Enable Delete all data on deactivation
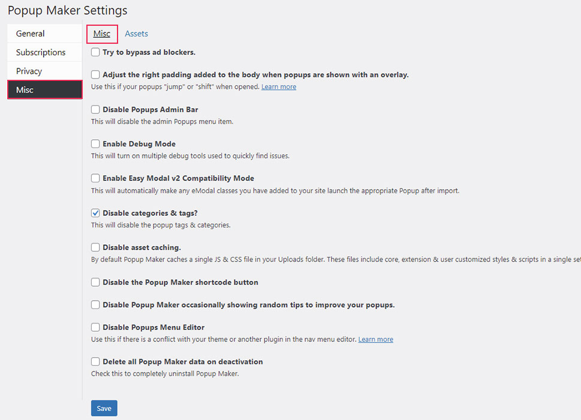581x420 pixels. click(95, 362)
